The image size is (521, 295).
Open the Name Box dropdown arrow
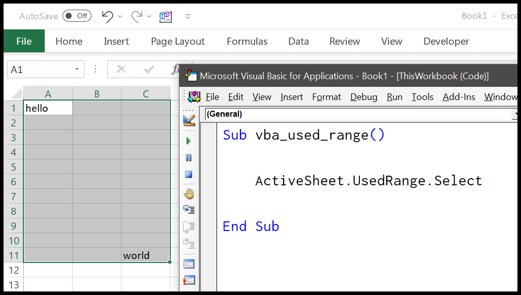pos(77,69)
